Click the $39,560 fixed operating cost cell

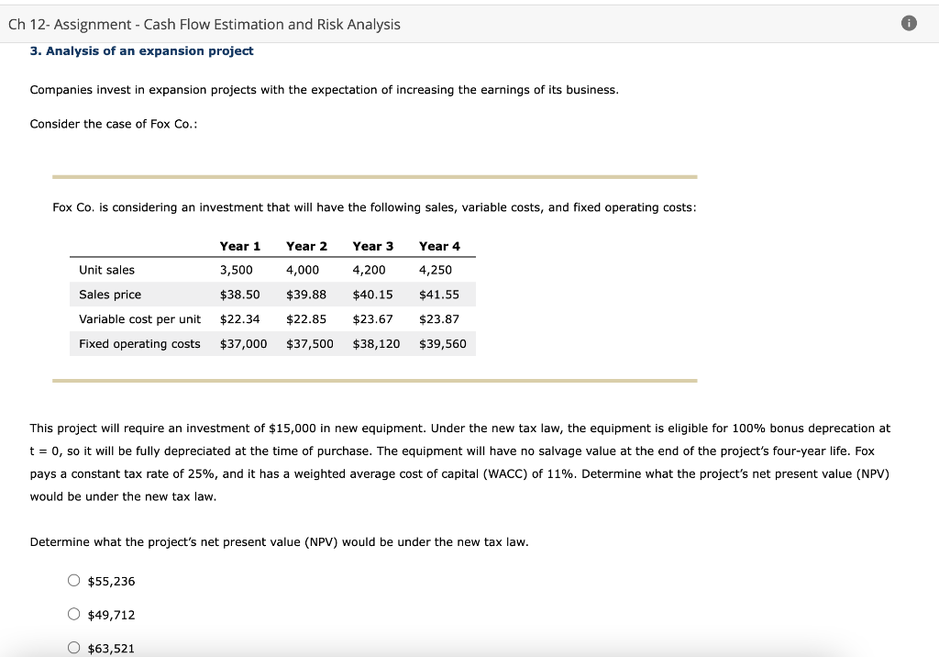444,343
